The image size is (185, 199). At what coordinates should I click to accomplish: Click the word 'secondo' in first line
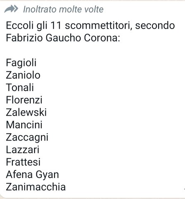click(155, 25)
